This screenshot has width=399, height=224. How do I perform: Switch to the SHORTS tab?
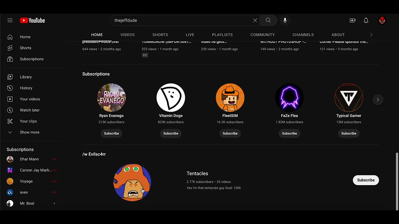coord(160,35)
